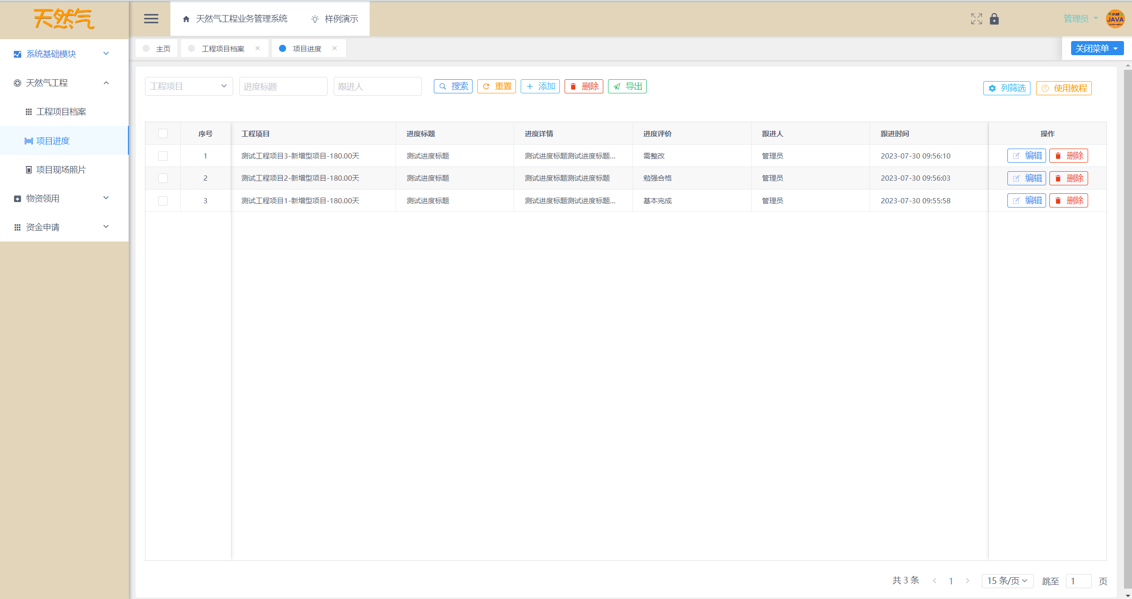The width and height of the screenshot is (1132, 599).
Task: Close the 项目进度 tab
Action: 335,49
